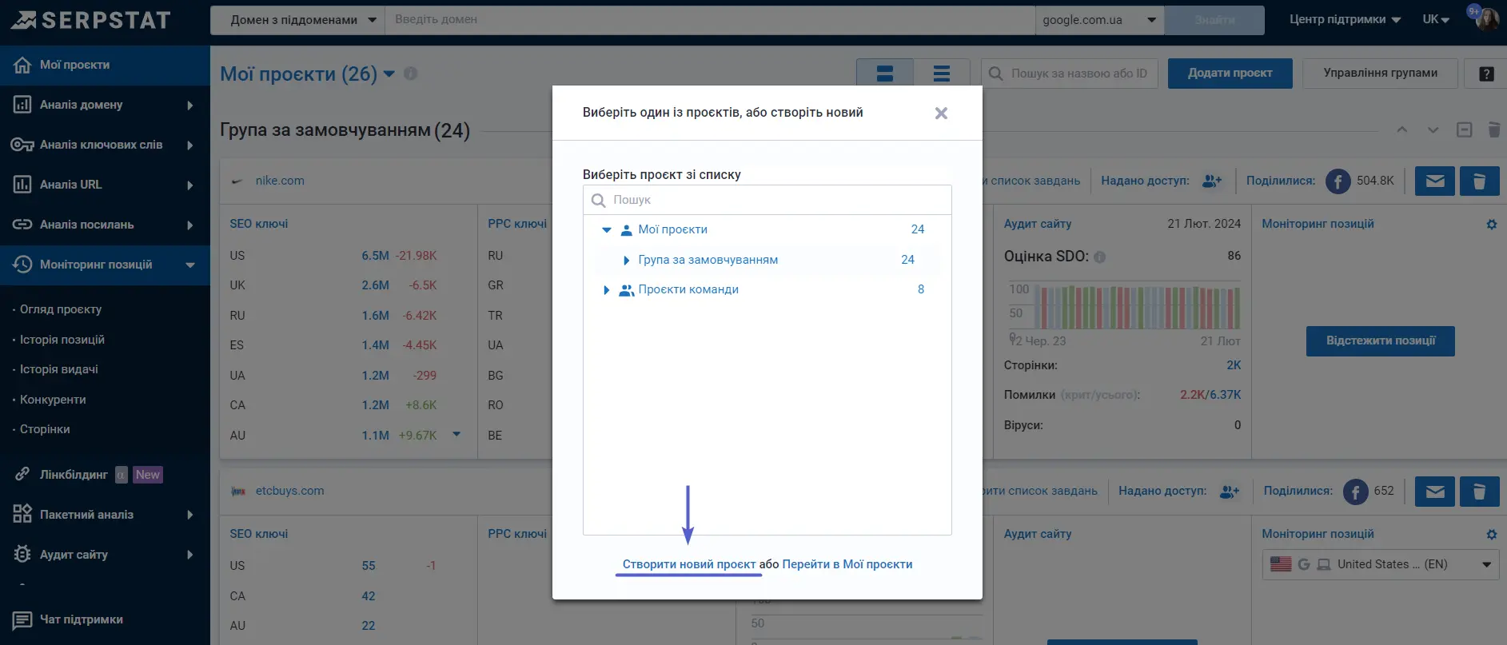Open Сторінки submenu item
The width and height of the screenshot is (1507, 645).
pyautogui.click(x=45, y=429)
